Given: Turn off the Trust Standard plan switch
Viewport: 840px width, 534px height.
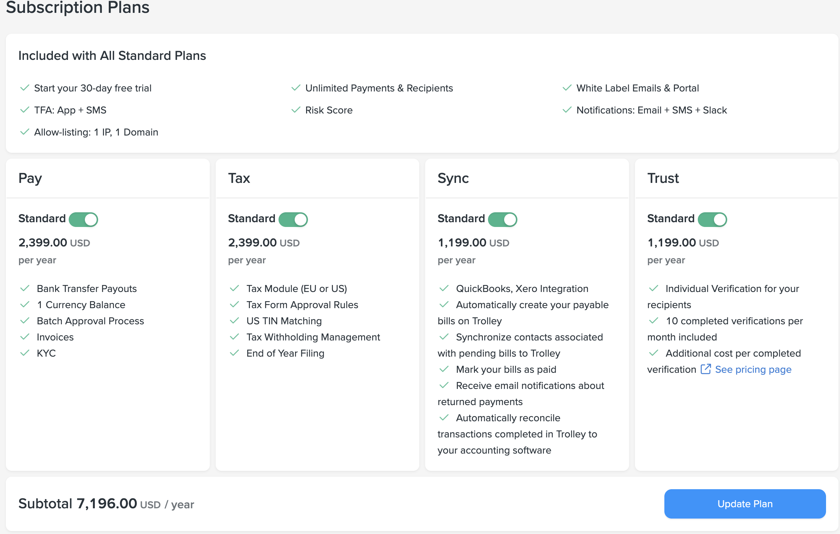Looking at the screenshot, I should [x=712, y=219].
